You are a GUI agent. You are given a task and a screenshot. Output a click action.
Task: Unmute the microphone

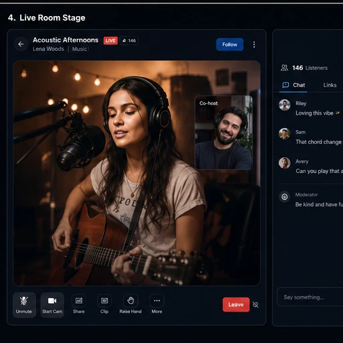[x=24, y=305]
